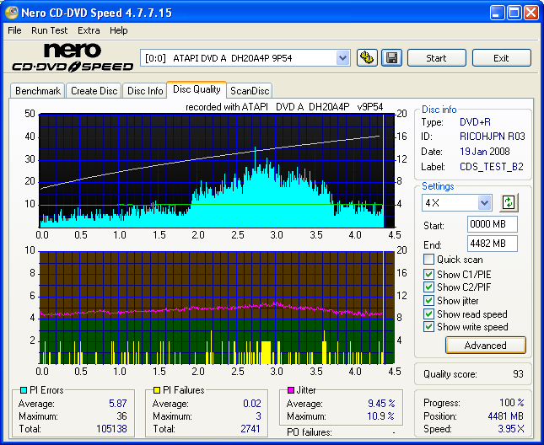Enable the Quick scan checkbox

[428, 260]
